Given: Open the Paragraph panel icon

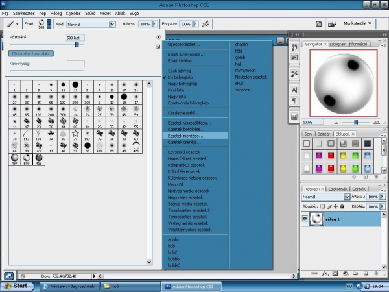Looking at the screenshot, I should pos(294,101).
